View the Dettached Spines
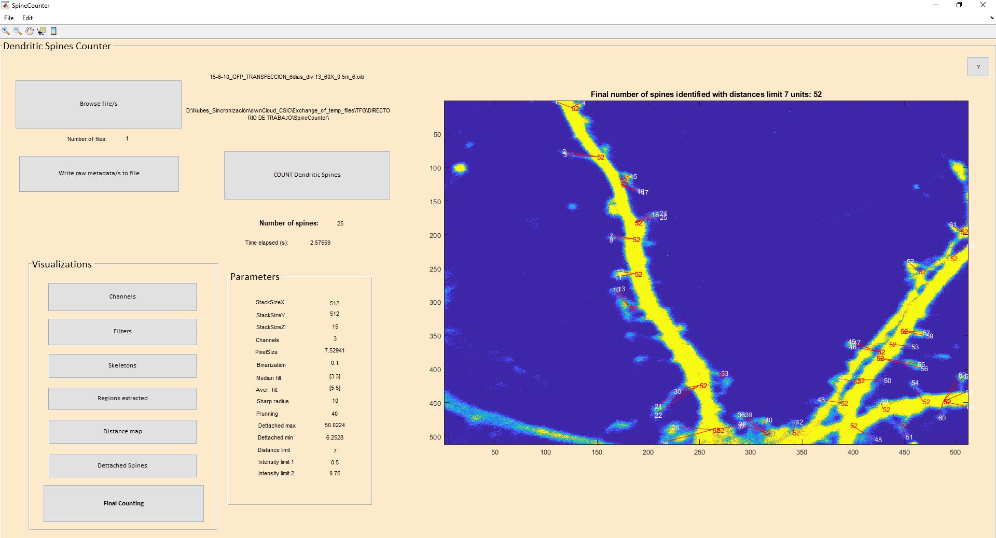This screenshot has width=996, height=538. coord(122,466)
